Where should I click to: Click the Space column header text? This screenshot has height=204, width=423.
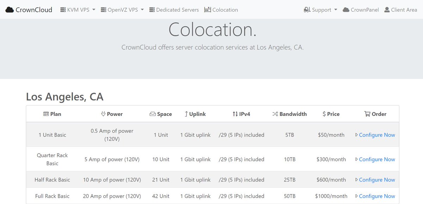point(165,114)
